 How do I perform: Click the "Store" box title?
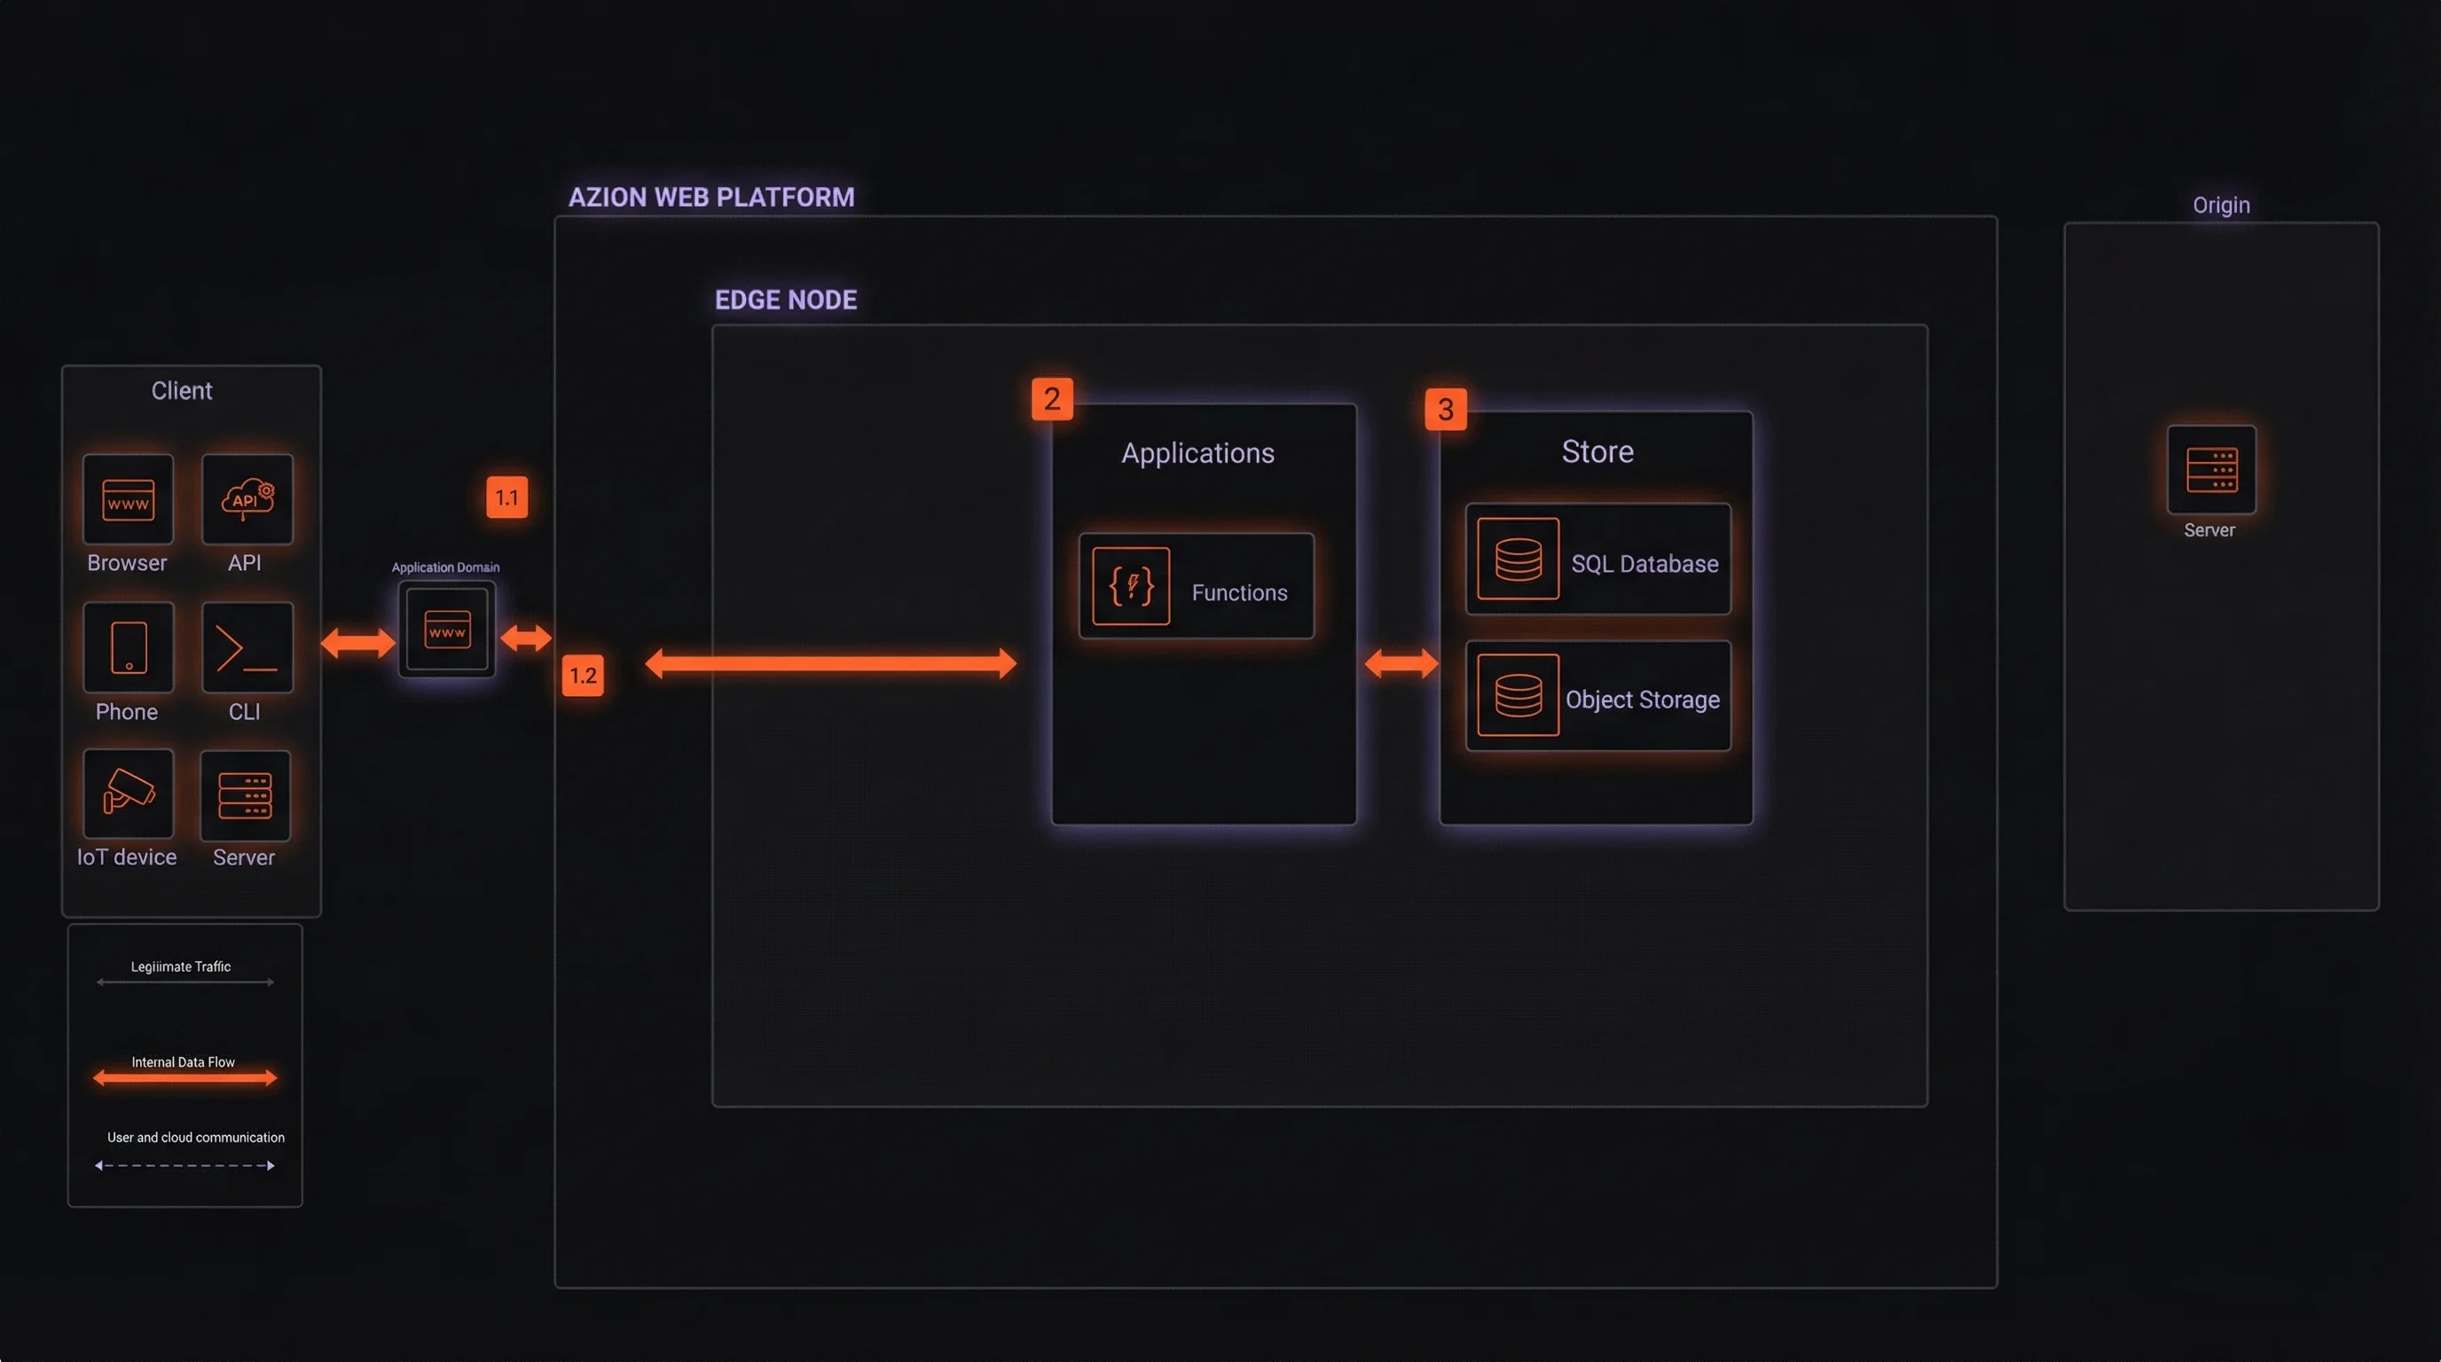[x=1597, y=450]
